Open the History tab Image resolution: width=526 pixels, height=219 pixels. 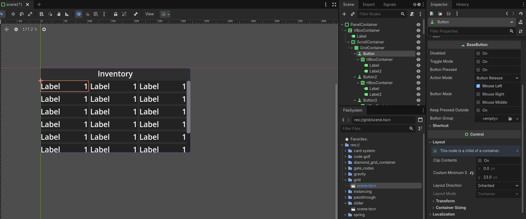point(462,4)
